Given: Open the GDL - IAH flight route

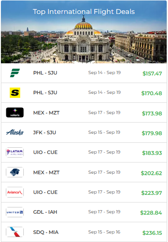Looking at the screenshot, I should click(x=45, y=212).
